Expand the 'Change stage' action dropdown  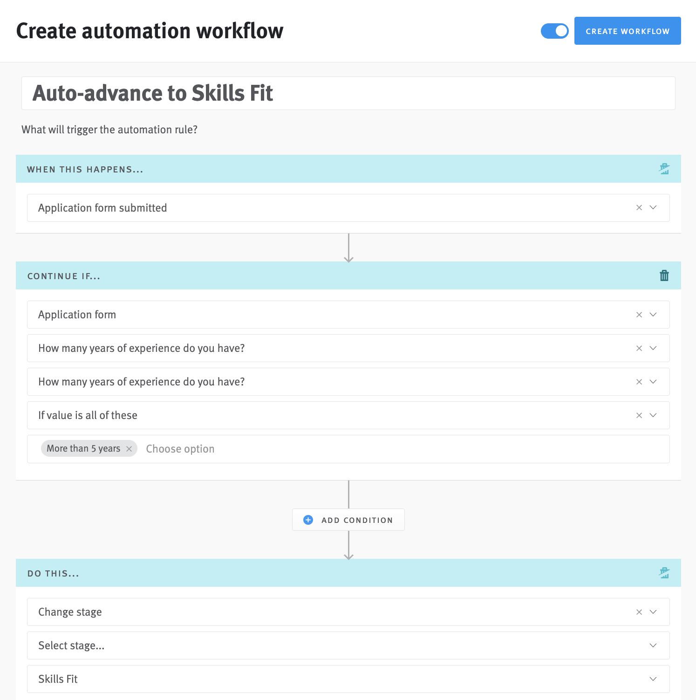653,612
